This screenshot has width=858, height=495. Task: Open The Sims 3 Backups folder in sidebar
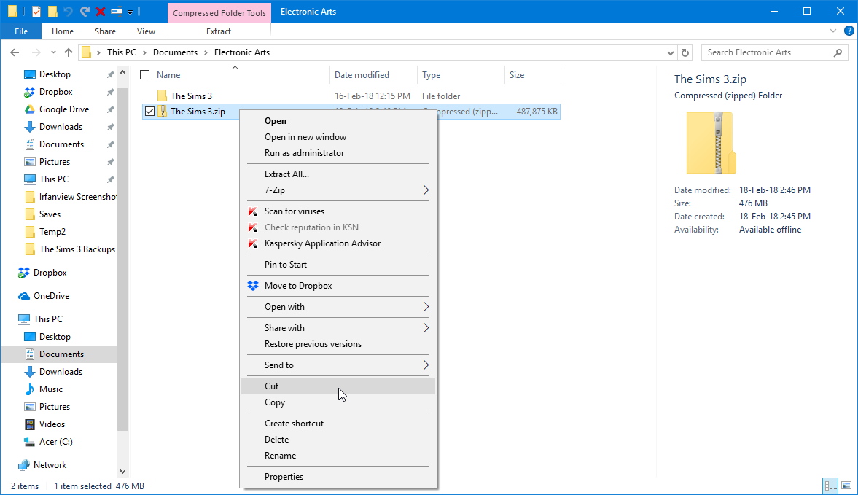coord(77,249)
